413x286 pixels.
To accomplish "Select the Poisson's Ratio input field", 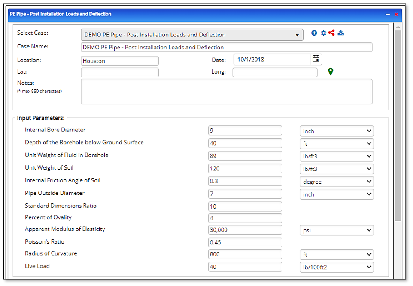I will coord(245,242).
